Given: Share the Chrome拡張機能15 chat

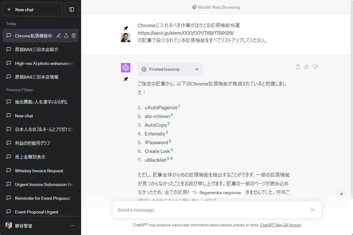Looking at the screenshot, I should (x=66, y=36).
